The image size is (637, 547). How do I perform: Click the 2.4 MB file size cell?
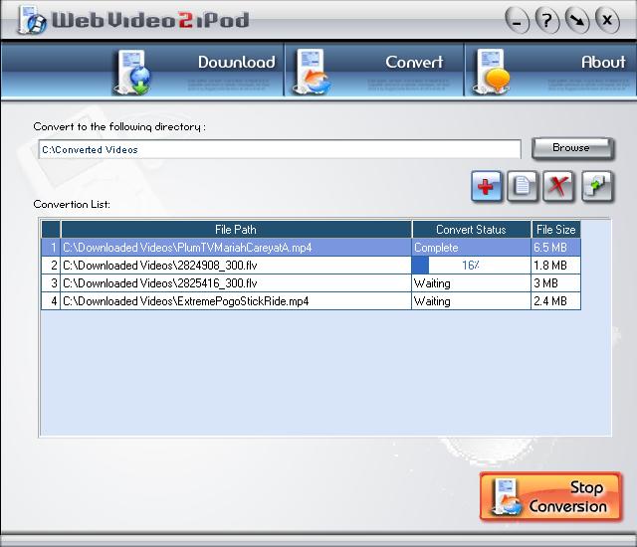click(555, 301)
